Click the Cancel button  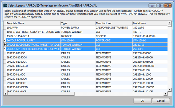(161, 101)
